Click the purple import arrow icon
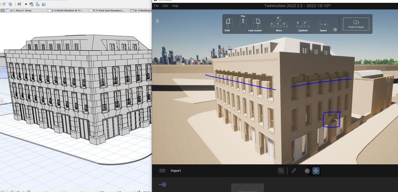Viewport: 398px width, 192px height. pyautogui.click(x=162, y=185)
